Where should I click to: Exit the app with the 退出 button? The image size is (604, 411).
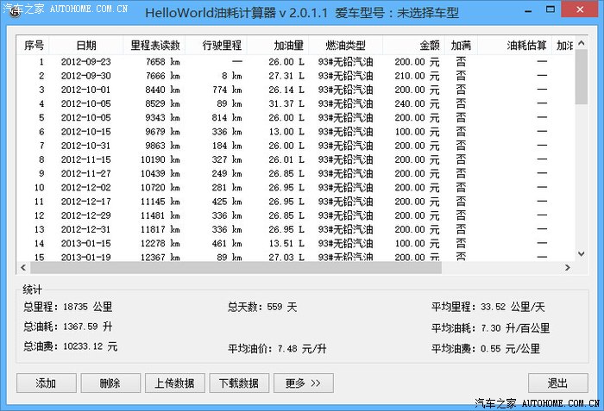point(557,383)
